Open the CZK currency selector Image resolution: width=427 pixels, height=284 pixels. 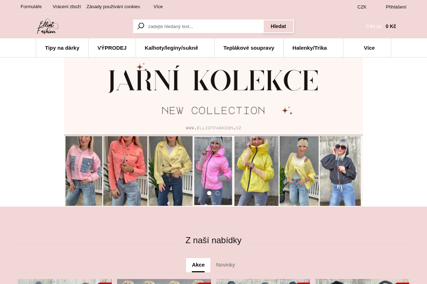tap(362, 7)
